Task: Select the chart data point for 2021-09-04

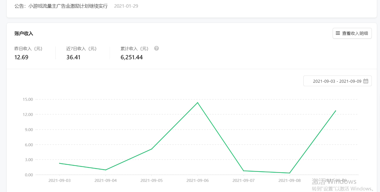Action: [106, 170]
